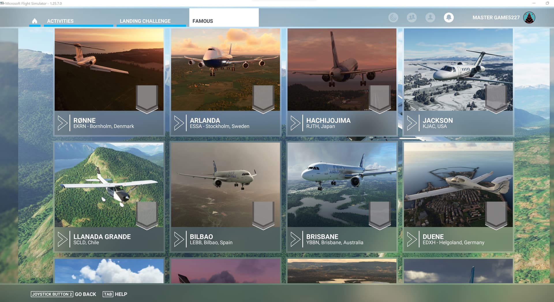Image resolution: width=554 pixels, height=302 pixels.
Task: Click 'SCLD, Chile' subtitle
Action: [86, 243]
